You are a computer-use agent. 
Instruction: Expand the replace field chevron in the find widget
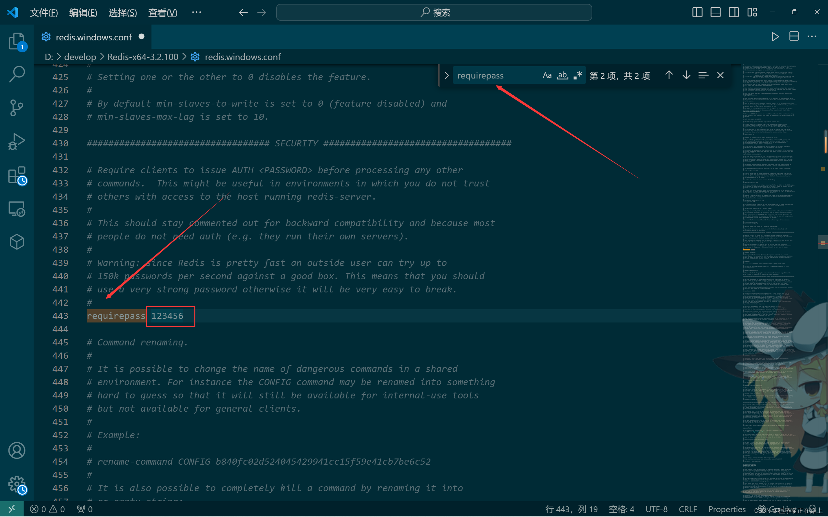click(446, 75)
